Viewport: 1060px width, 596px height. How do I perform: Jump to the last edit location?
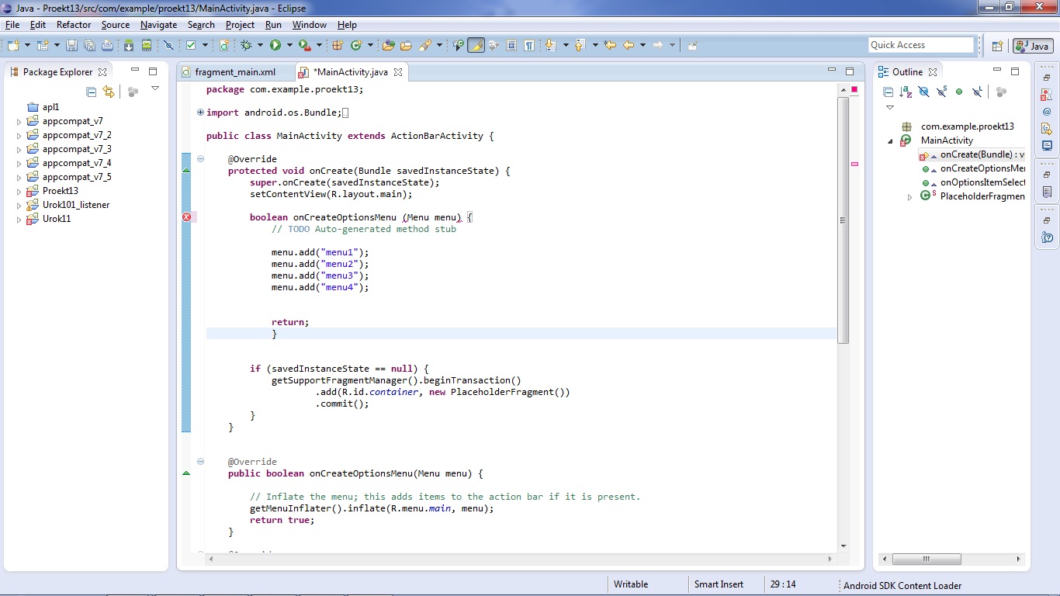610,46
